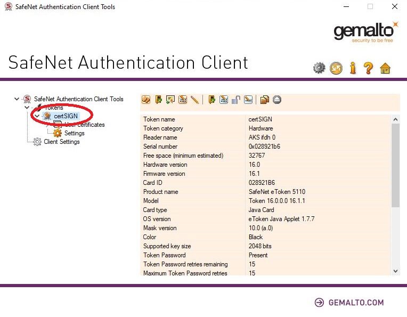Image resolution: width=407 pixels, height=317 pixels.
Task: Collapse the certSIGN token node
Action: [36, 116]
